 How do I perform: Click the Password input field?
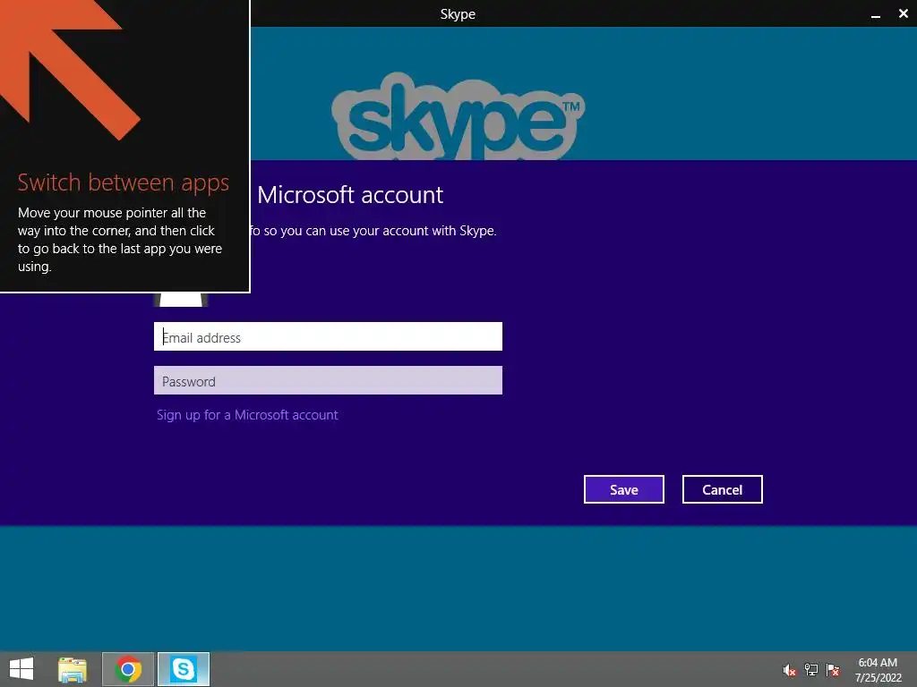(x=328, y=380)
